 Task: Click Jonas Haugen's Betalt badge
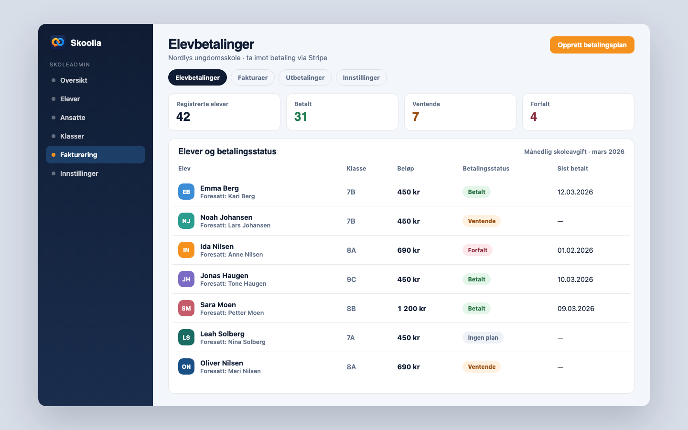click(x=476, y=279)
